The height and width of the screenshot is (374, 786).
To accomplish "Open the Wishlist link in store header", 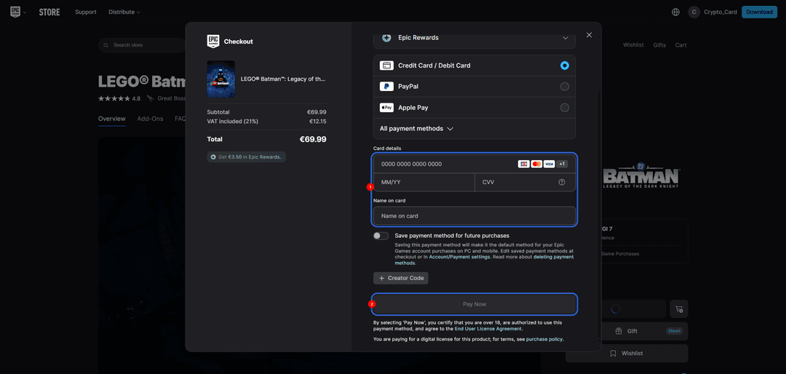I will [633, 45].
